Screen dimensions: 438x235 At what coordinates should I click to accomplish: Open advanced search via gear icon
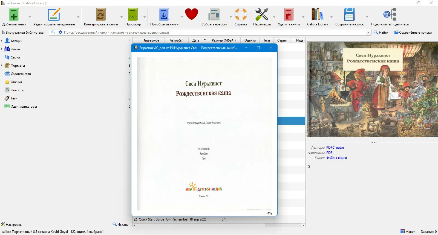[x=60, y=32]
